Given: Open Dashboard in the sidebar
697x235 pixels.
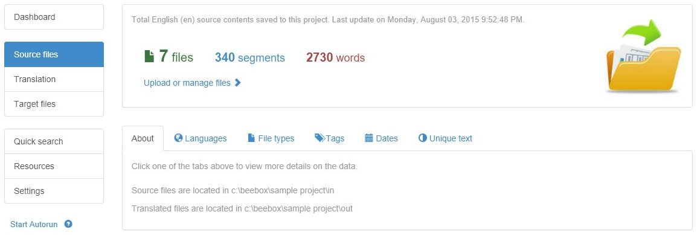Looking at the screenshot, I should click(x=54, y=17).
